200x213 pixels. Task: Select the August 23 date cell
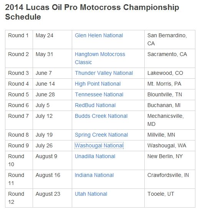click(52, 198)
